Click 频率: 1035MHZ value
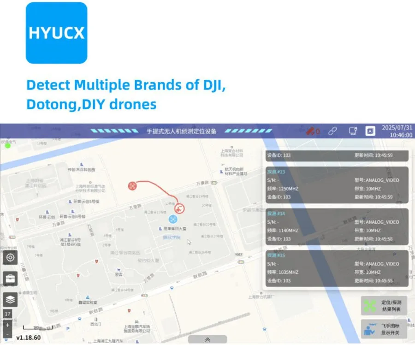 (283, 273)
